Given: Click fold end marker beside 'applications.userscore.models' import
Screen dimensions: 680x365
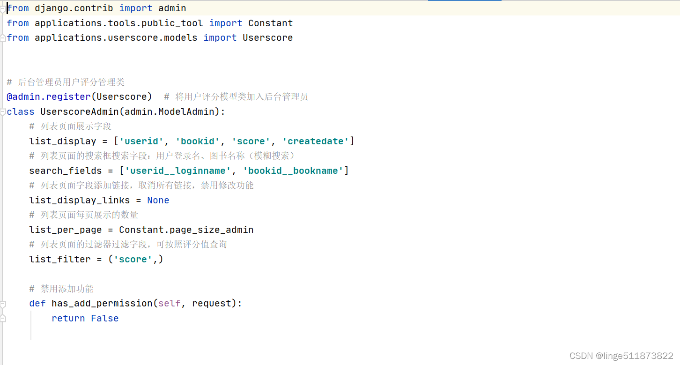Looking at the screenshot, I should coord(3,38).
